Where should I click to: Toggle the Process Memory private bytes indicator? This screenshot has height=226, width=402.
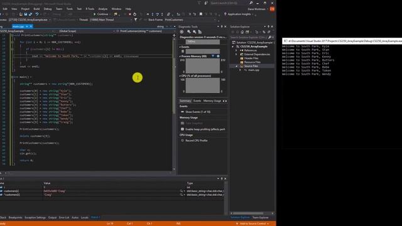[218, 56]
